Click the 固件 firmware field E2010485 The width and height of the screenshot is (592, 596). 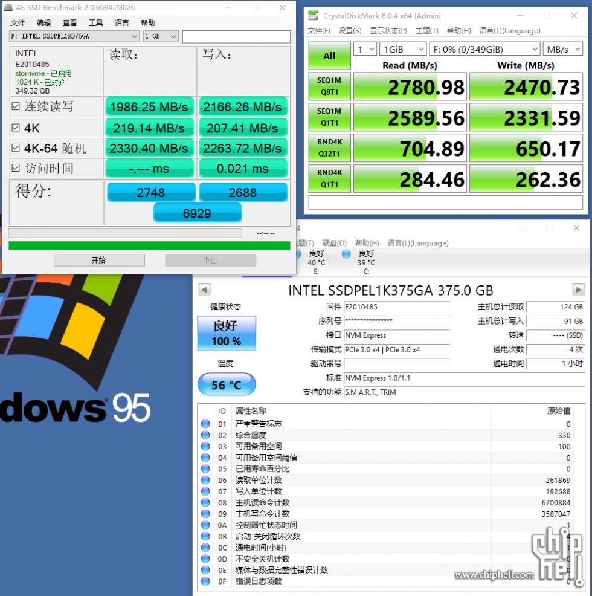pyautogui.click(x=397, y=306)
